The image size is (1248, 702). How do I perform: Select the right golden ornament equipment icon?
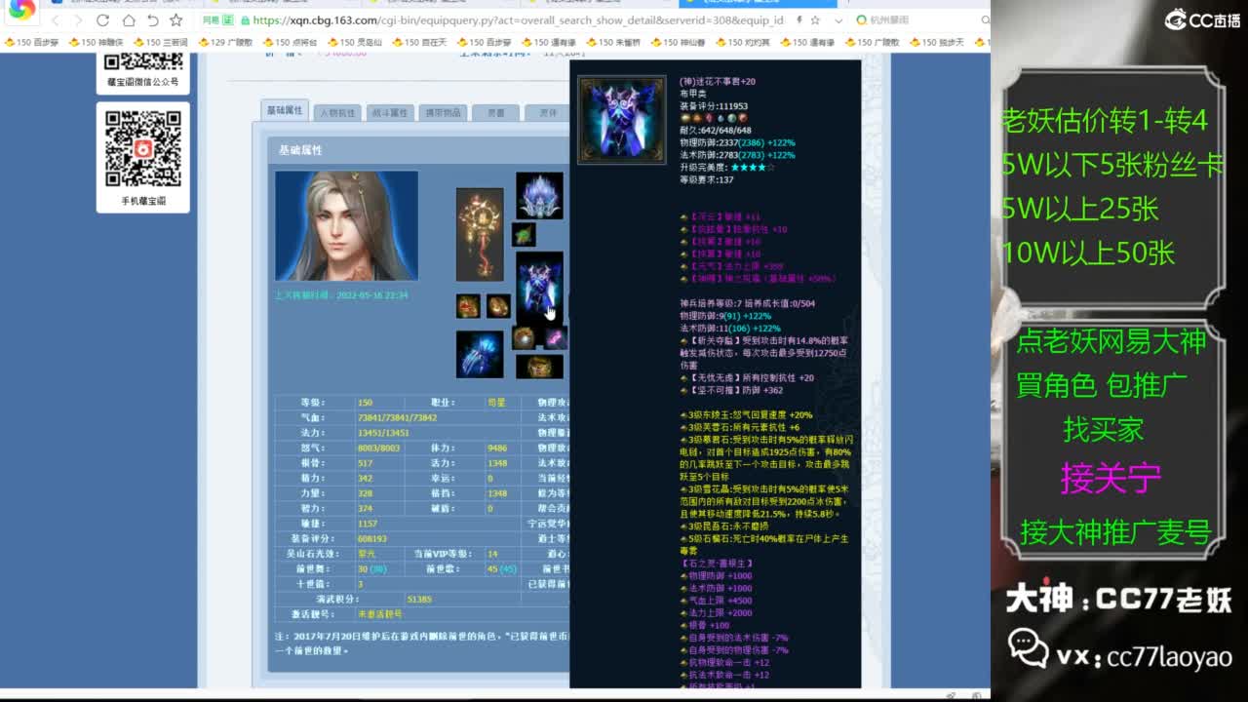point(498,306)
